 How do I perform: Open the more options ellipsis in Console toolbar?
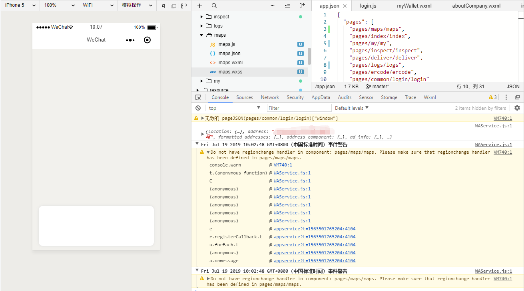(x=506, y=97)
